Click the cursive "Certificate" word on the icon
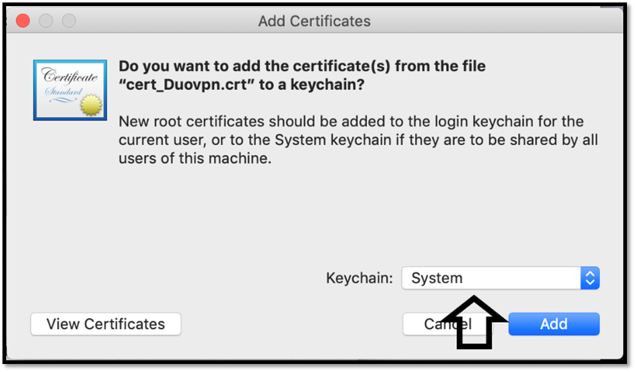The image size is (635, 372). (x=70, y=76)
